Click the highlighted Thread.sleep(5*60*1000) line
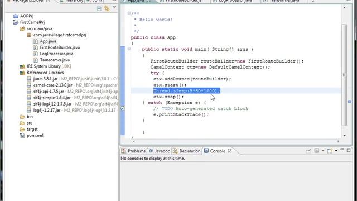This screenshot has width=357, height=201. coord(187,90)
